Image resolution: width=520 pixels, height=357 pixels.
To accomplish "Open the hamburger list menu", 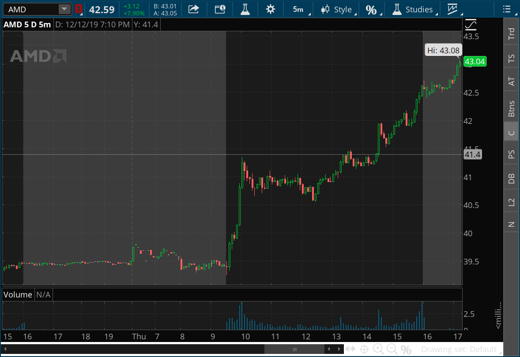I will pos(507,9).
